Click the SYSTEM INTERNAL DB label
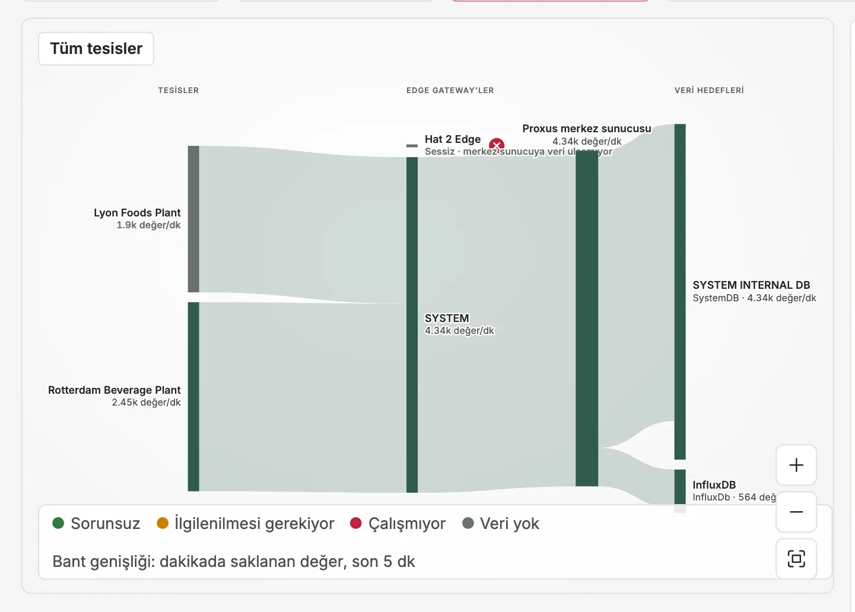The image size is (855, 612). [751, 285]
